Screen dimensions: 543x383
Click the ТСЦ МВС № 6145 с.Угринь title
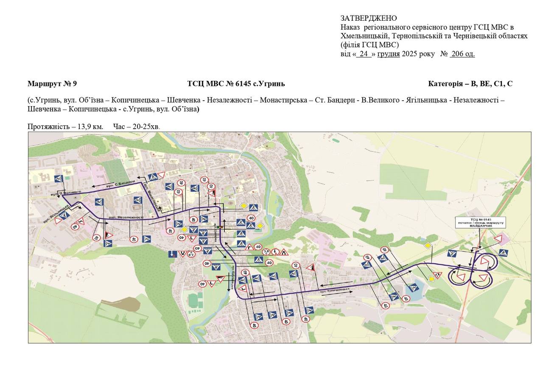click(236, 84)
